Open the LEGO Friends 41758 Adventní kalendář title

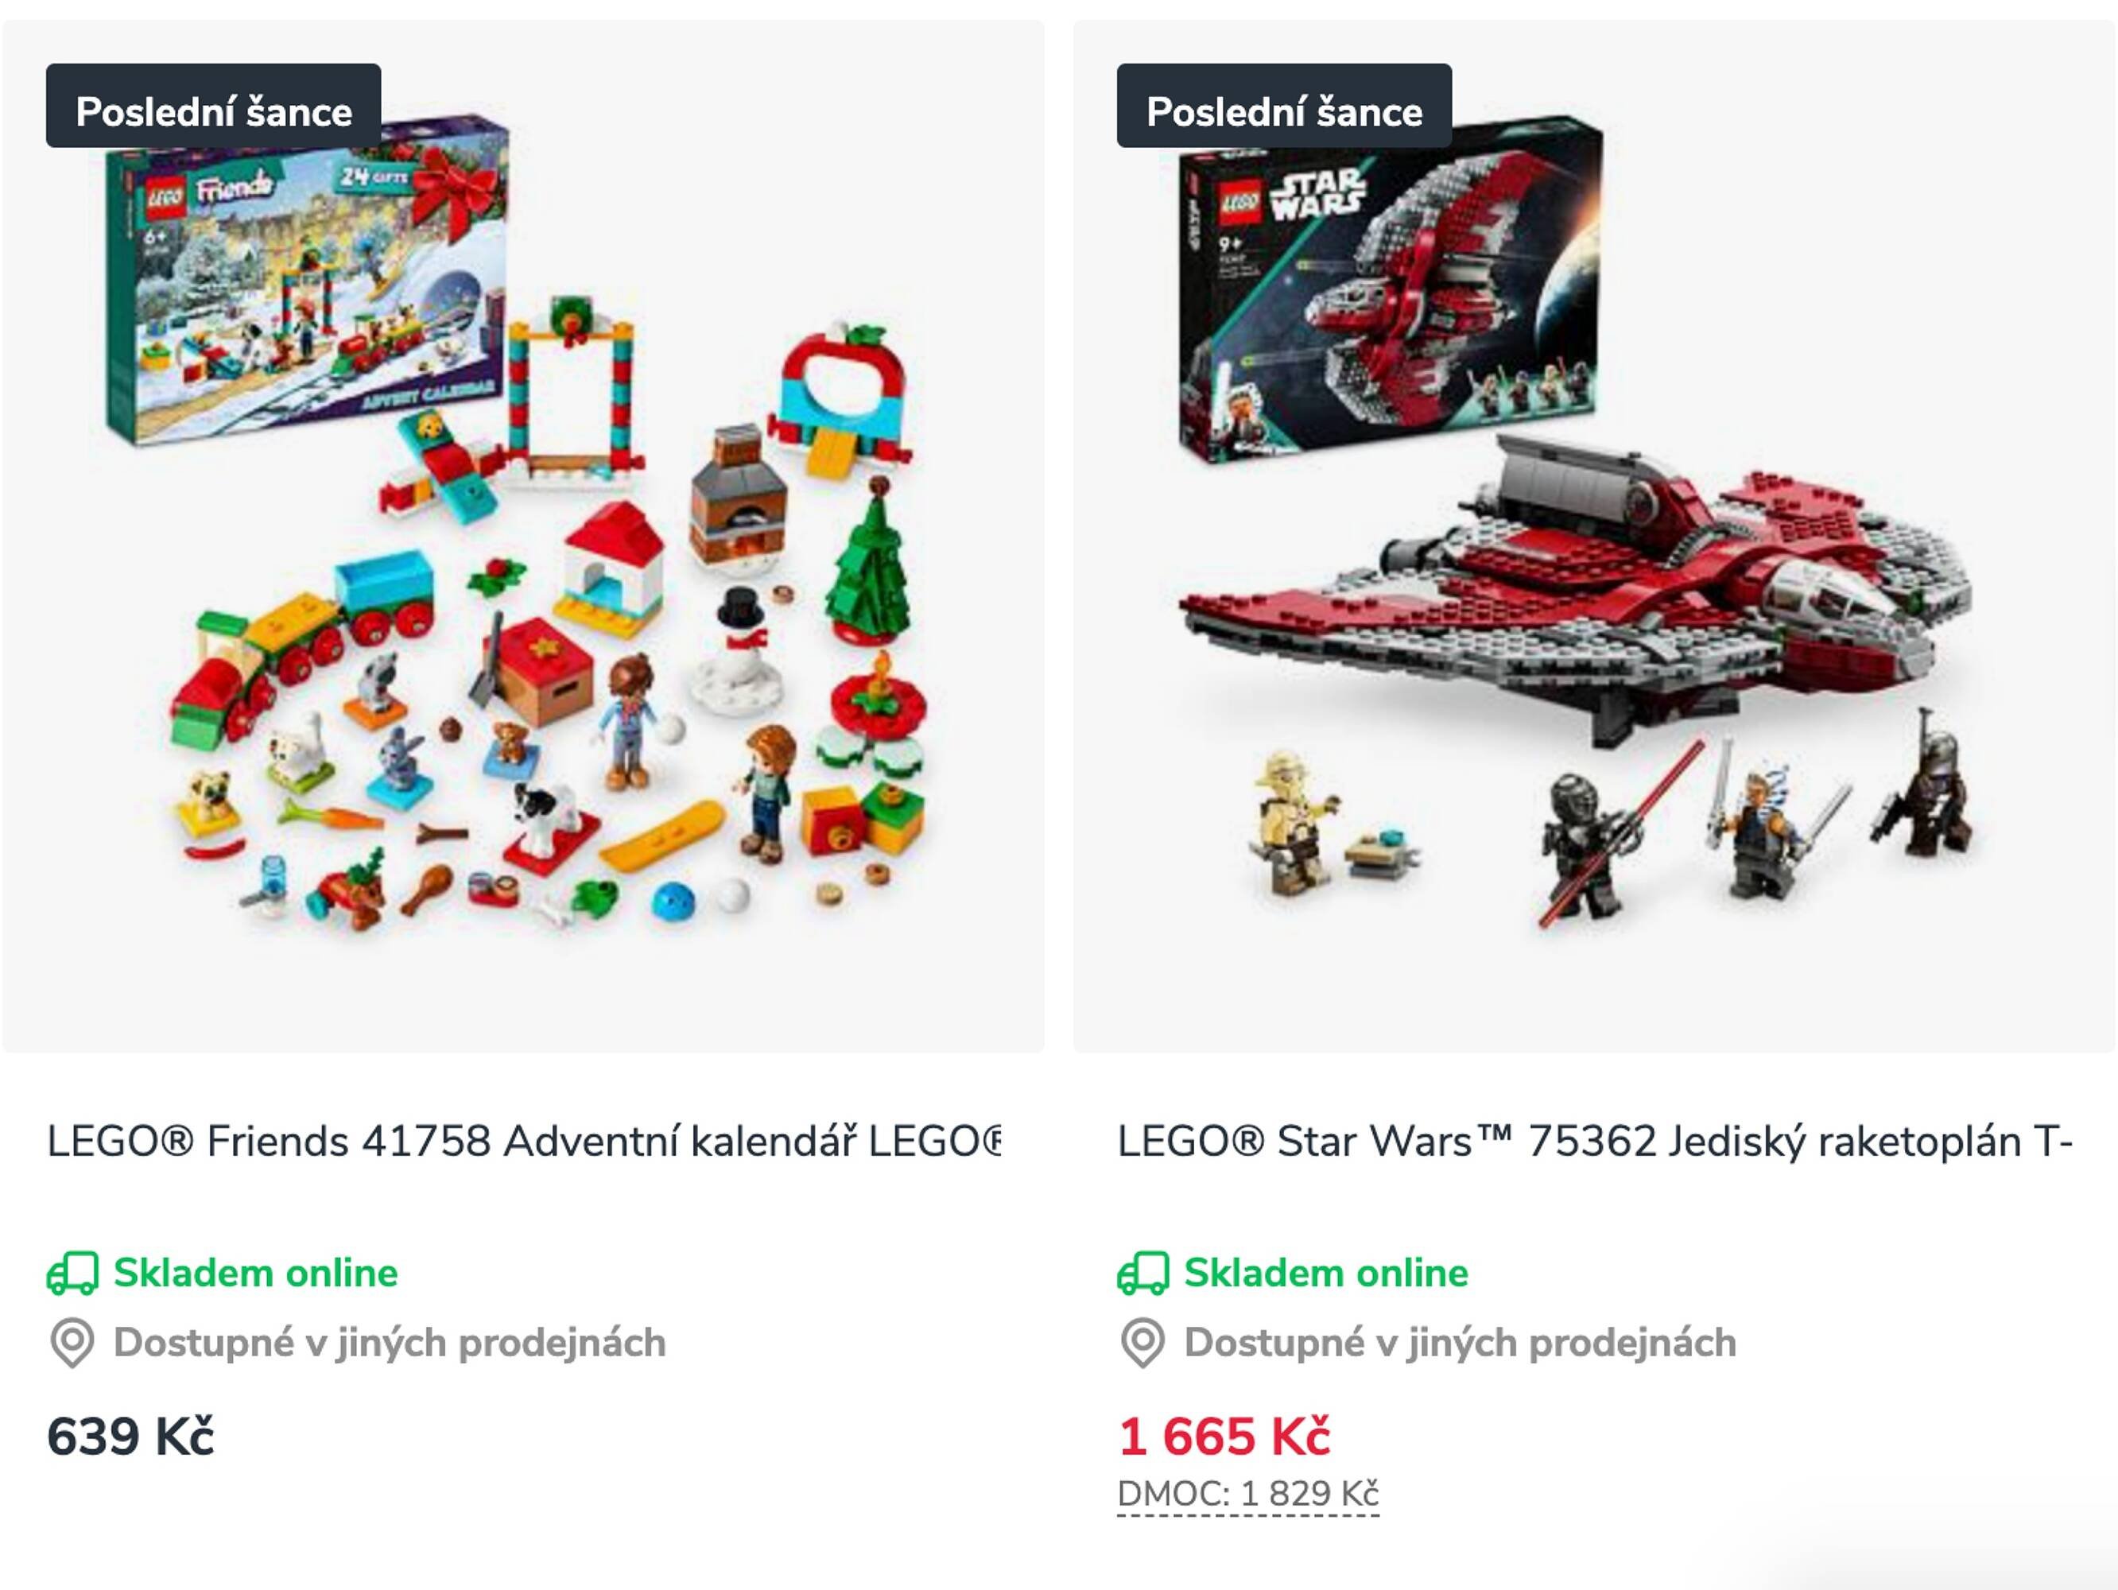524,1141
